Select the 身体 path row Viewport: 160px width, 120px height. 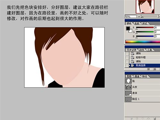coord(142,93)
